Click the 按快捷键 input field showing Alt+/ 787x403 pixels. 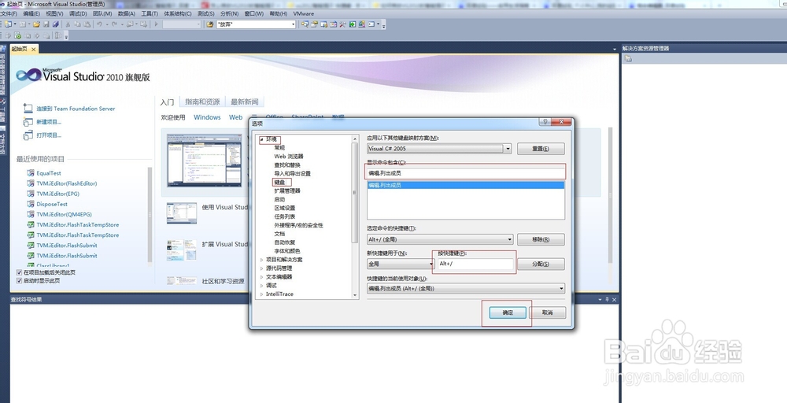[x=475, y=264]
